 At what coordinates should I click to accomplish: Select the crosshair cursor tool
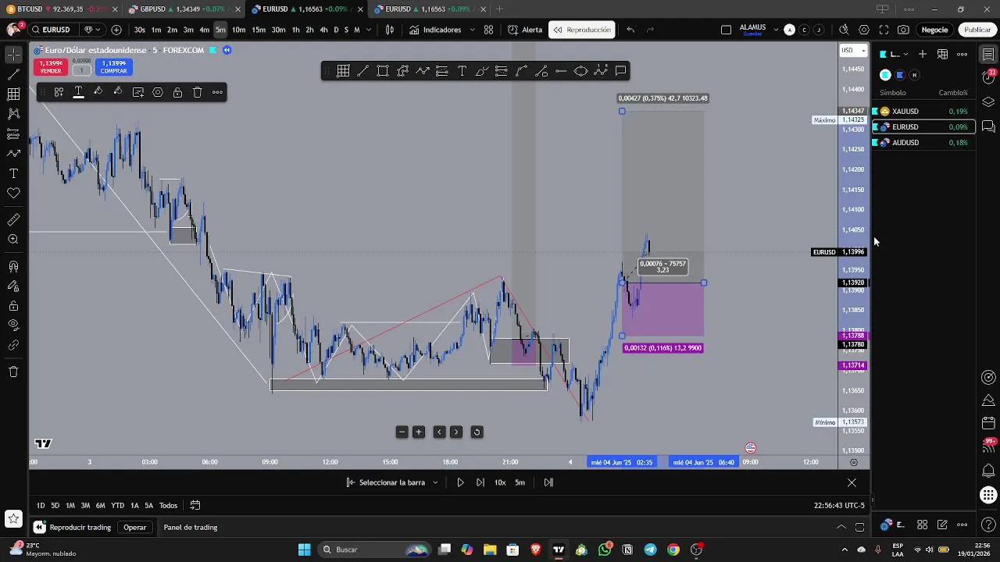13,55
